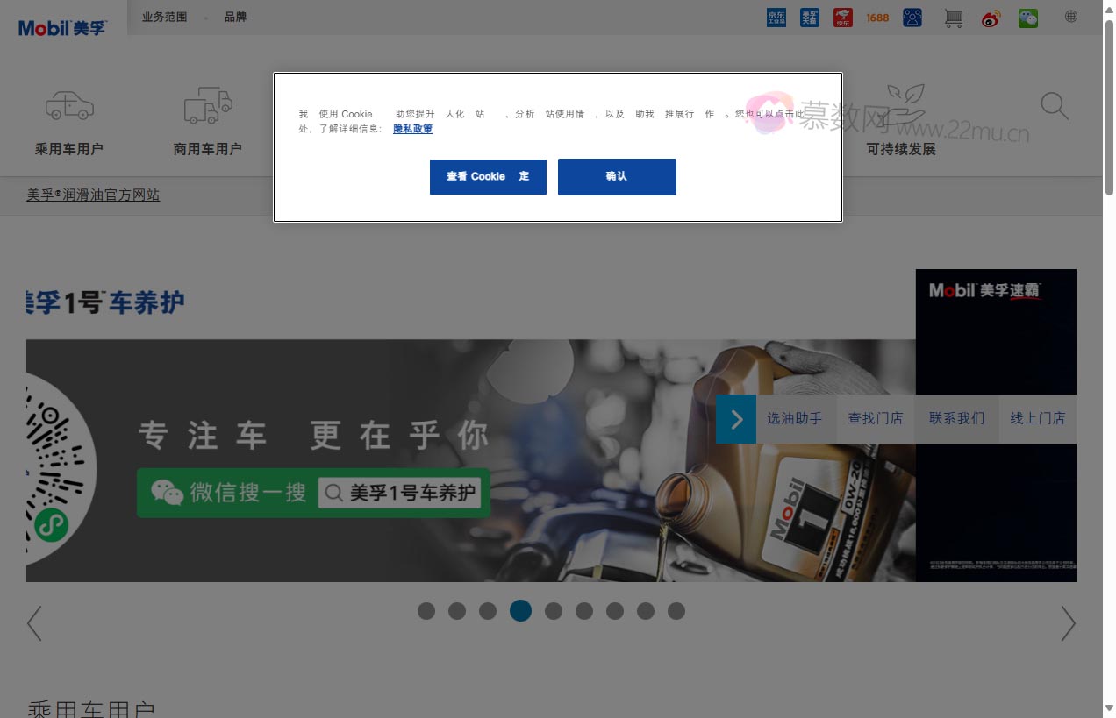The height and width of the screenshot is (718, 1116).
Task: Select the last carousel indicator dot
Action: [676, 611]
